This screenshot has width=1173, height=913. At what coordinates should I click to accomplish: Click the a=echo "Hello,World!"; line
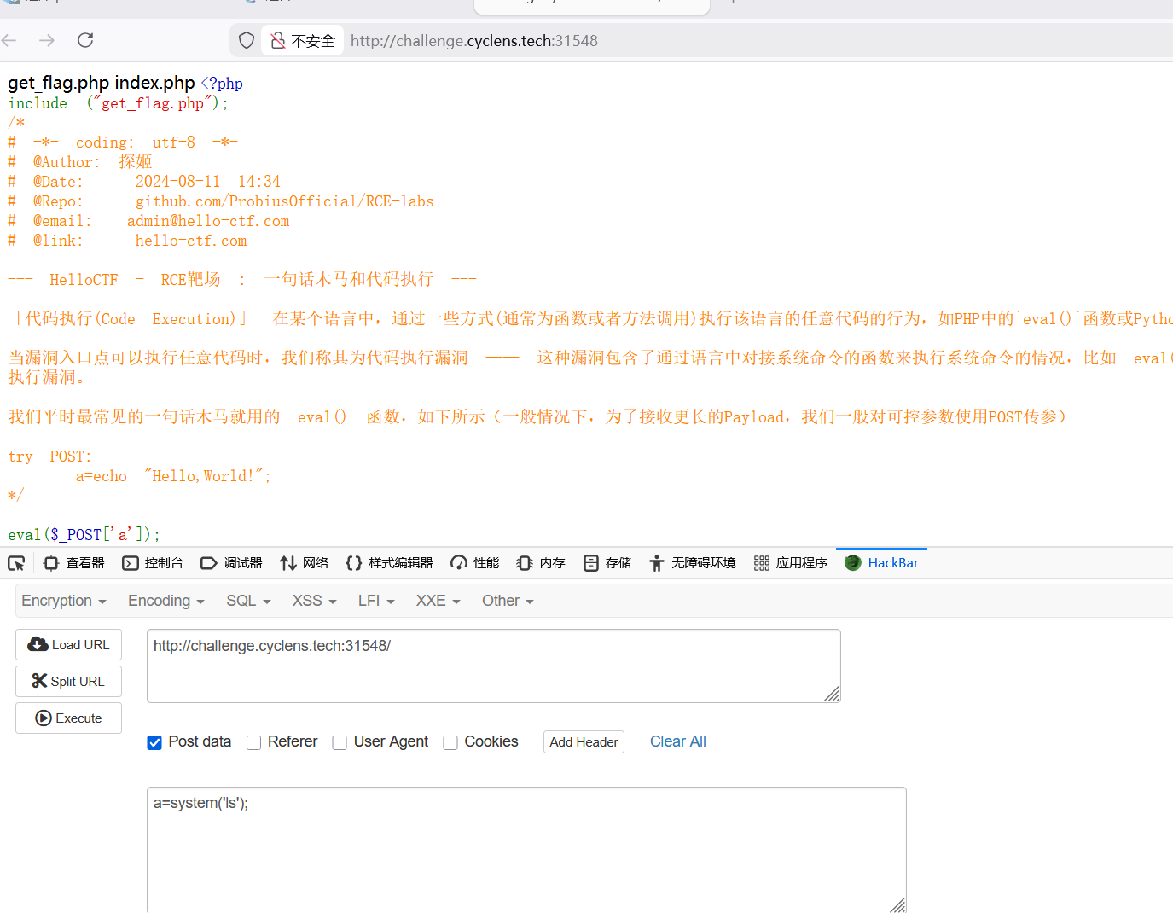tap(173, 476)
